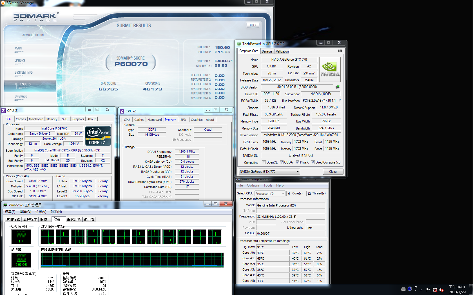The height and width of the screenshot is (295, 473).
Task: Click the GPU-Z screenshot camera icon
Action: click(x=340, y=51)
